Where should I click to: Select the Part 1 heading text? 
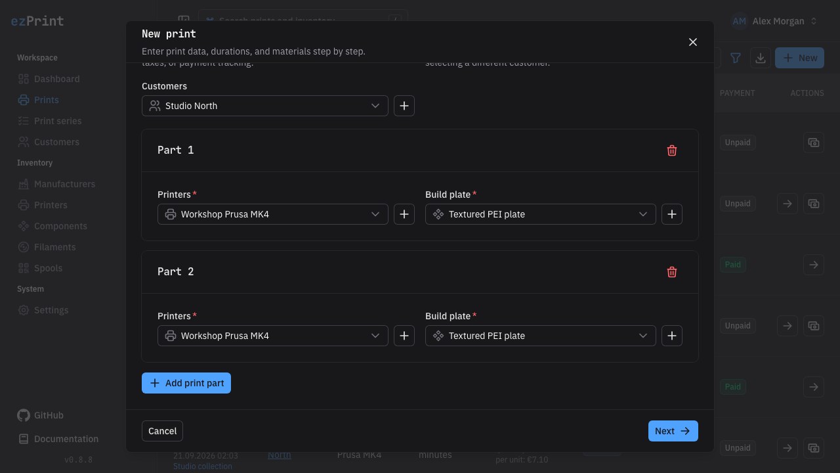click(x=176, y=150)
